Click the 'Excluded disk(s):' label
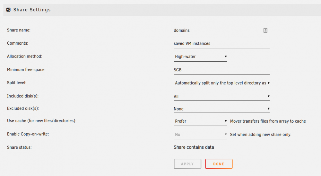Viewport: 321px width, 176px height. (23, 108)
